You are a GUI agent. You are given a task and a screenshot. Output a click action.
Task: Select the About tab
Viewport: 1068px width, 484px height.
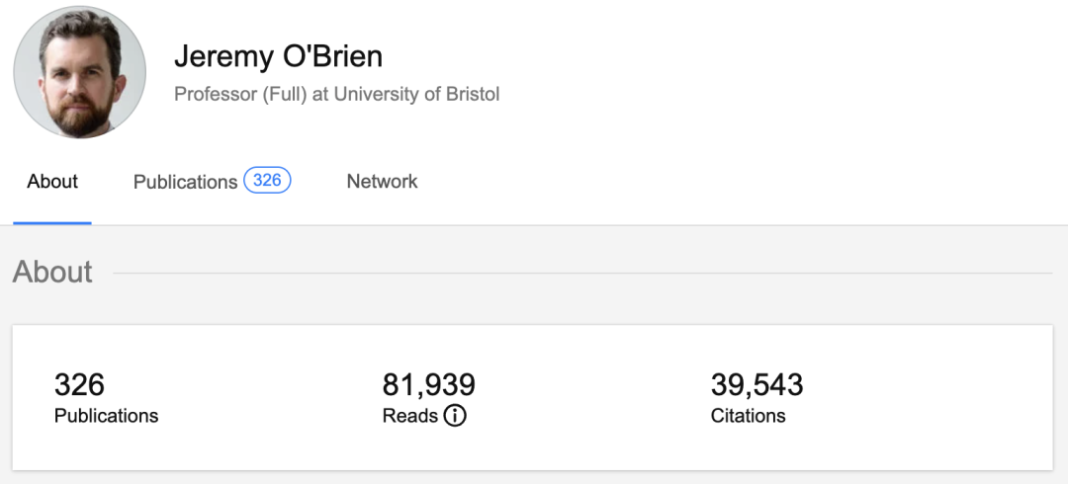[52, 182]
